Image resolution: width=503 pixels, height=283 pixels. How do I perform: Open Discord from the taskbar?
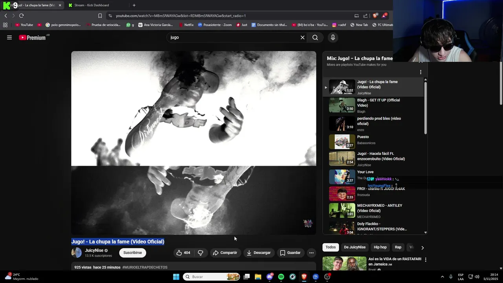270,277
